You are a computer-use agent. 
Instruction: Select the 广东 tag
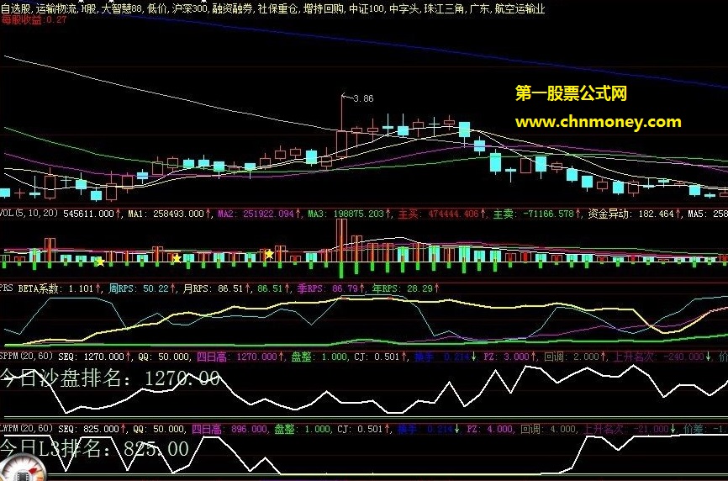(480, 8)
